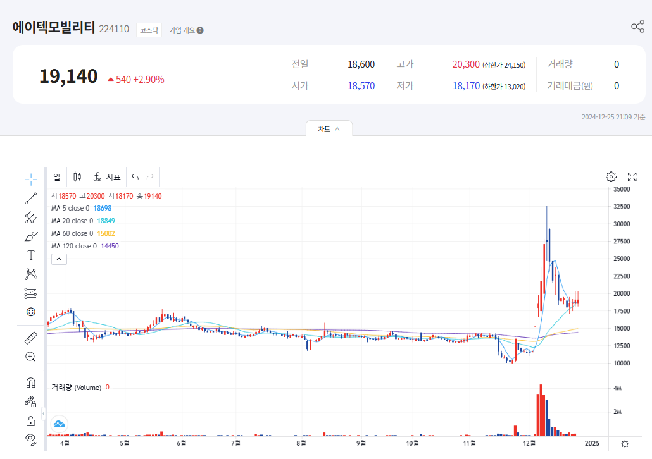This screenshot has width=652, height=459.
Task: Click the 2025 time axis label
Action: click(592, 444)
